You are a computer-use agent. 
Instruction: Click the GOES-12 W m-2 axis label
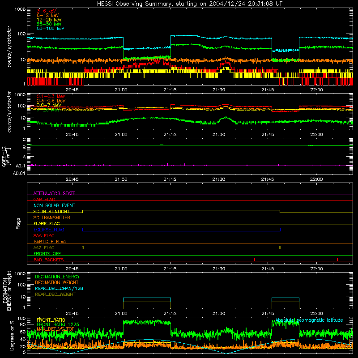click(x=6, y=156)
